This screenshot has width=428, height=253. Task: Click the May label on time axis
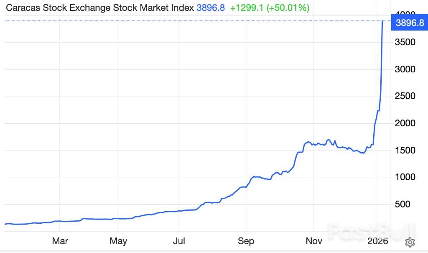coord(118,241)
